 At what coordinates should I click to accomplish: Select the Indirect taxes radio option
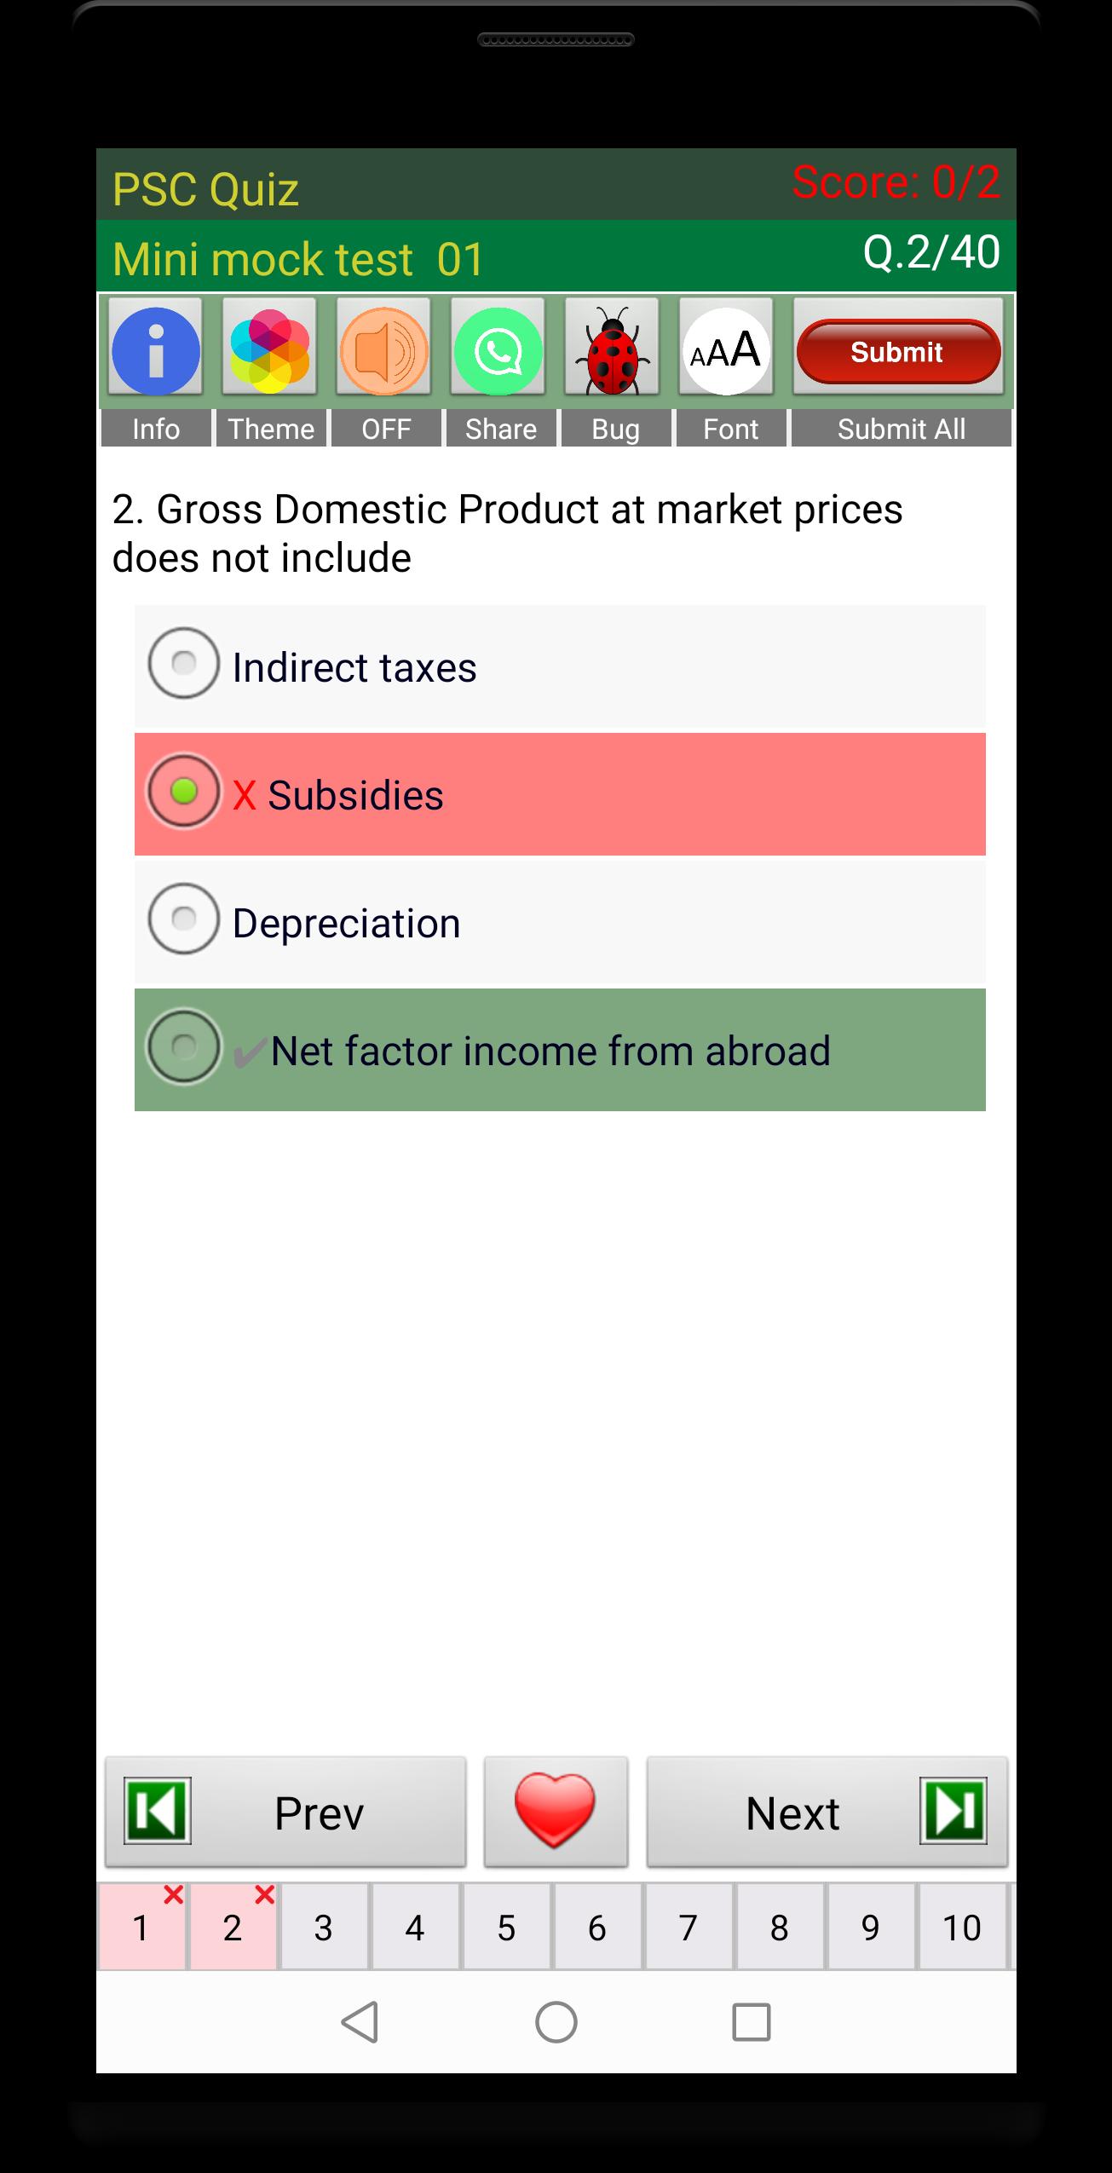(x=184, y=664)
